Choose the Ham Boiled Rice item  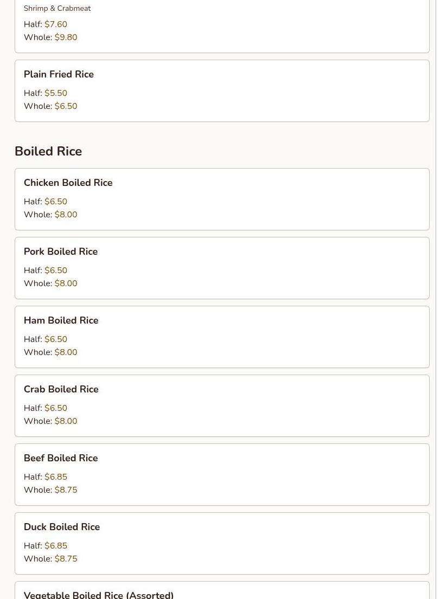click(61, 320)
